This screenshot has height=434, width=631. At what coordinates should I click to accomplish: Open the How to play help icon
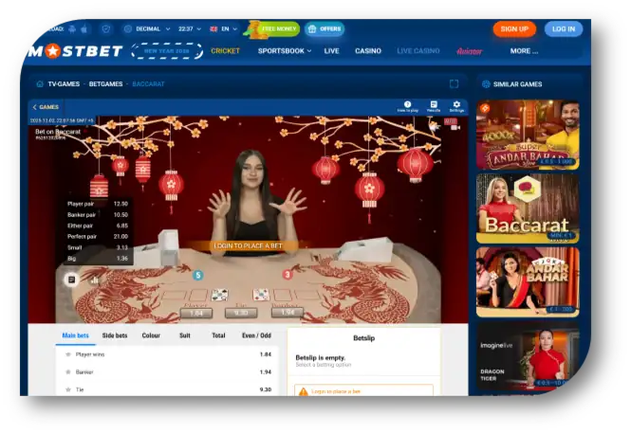pyautogui.click(x=408, y=106)
